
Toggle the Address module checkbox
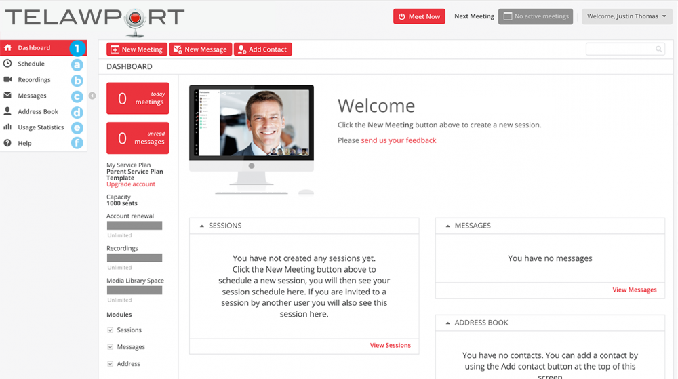[111, 364]
